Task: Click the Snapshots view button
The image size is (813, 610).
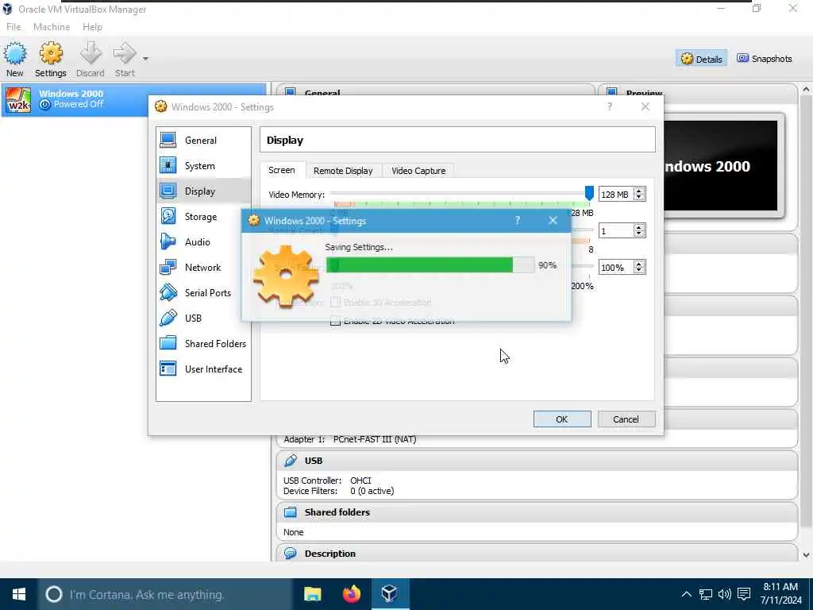Action: pos(765,59)
